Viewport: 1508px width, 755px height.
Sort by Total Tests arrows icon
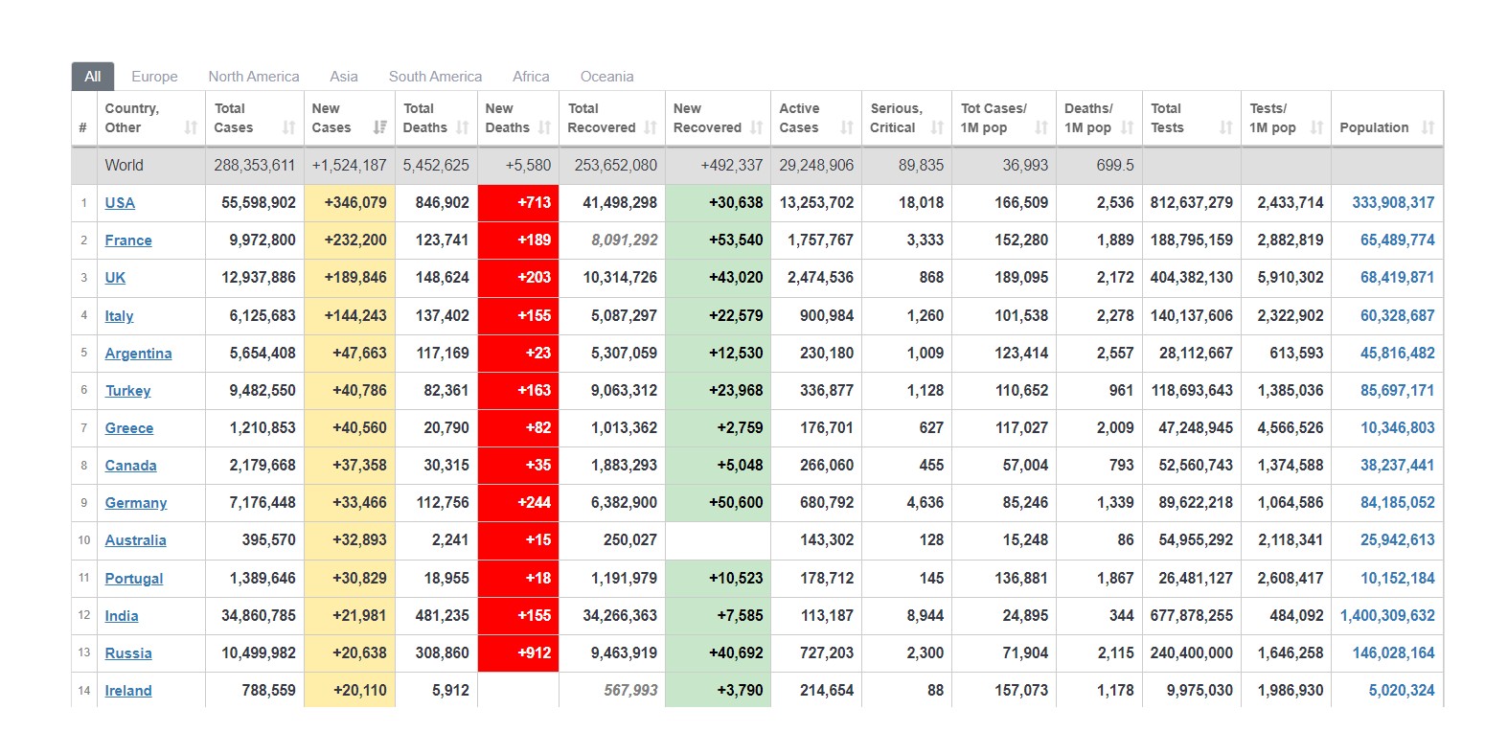(x=1225, y=127)
